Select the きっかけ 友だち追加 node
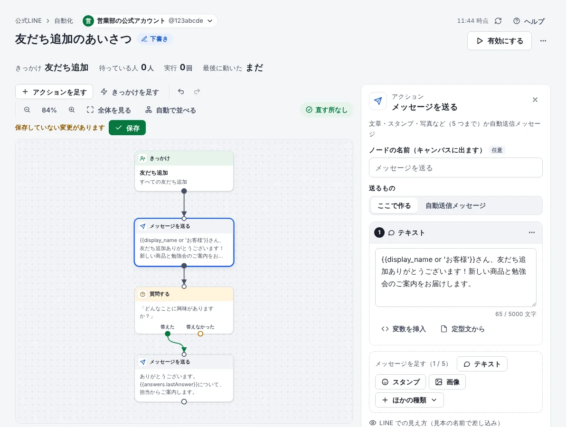Screen dimensions: 566x427 [x=184, y=171]
